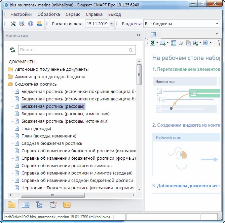Viewport: 225px width, 223px height.
Task: Click the blue info icon in toolbar
Action: tap(31, 24)
